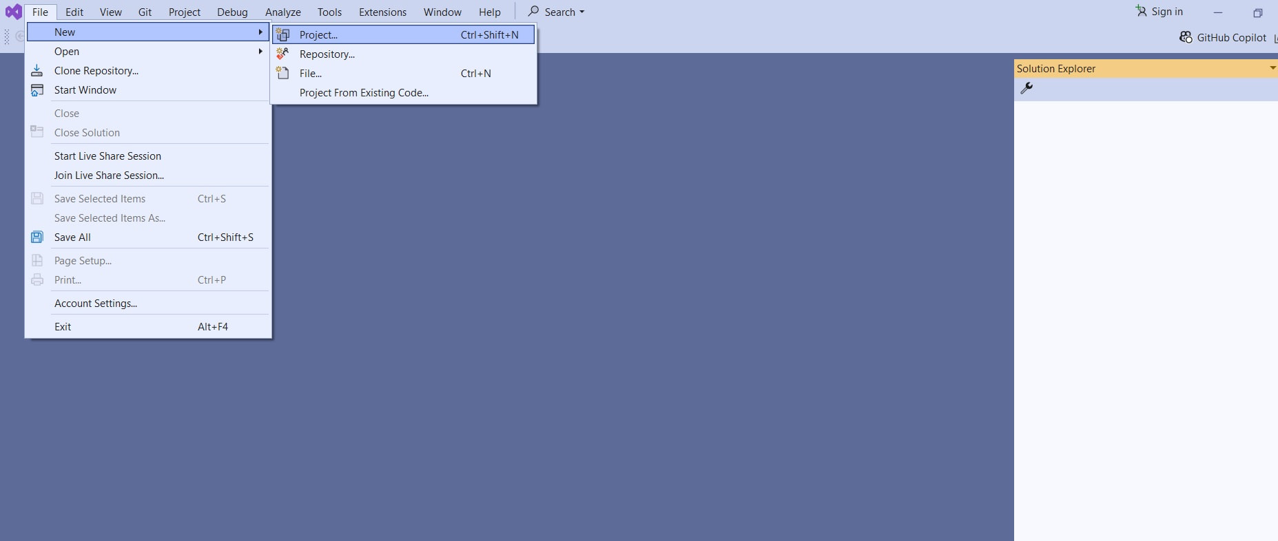Click the toolbar drag grip handle
Image resolution: width=1278 pixels, height=541 pixels.
[7, 37]
